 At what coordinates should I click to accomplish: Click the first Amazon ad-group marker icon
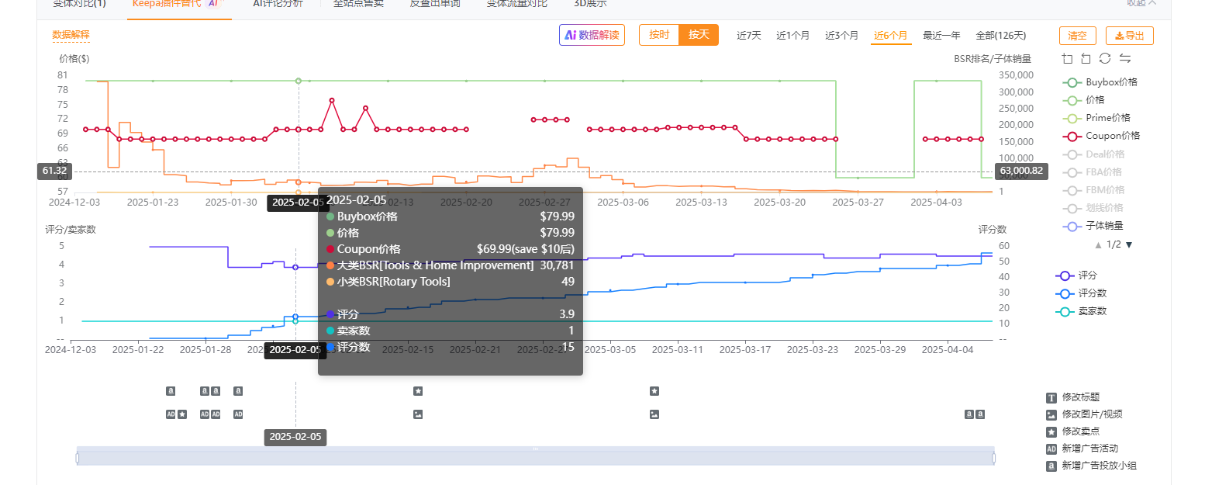171,391
